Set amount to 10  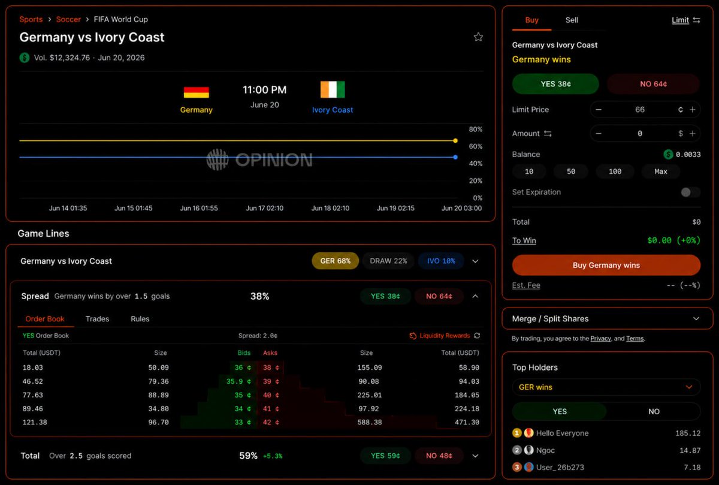click(529, 171)
